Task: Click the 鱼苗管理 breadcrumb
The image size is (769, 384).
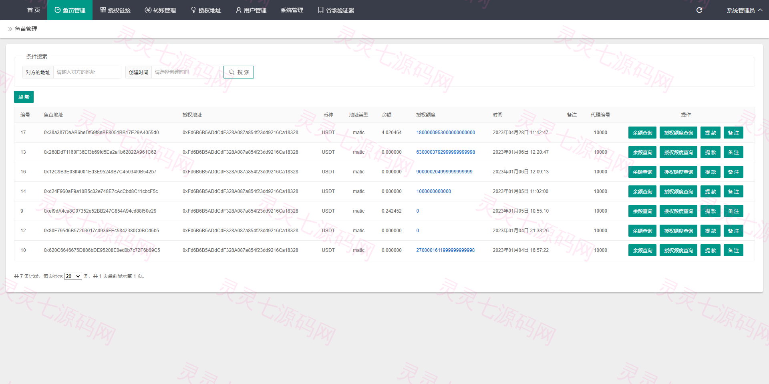Action: click(26, 29)
